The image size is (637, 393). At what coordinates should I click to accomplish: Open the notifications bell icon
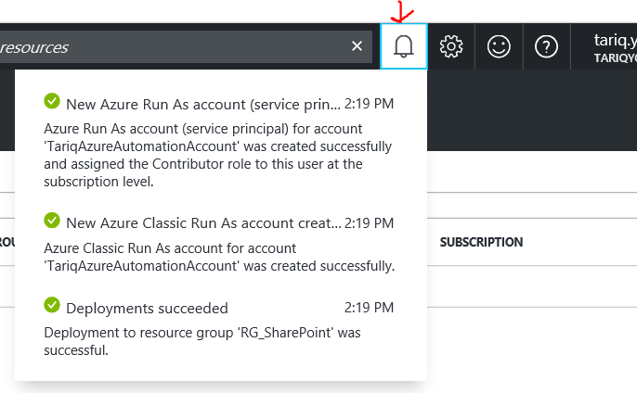pyautogui.click(x=403, y=46)
